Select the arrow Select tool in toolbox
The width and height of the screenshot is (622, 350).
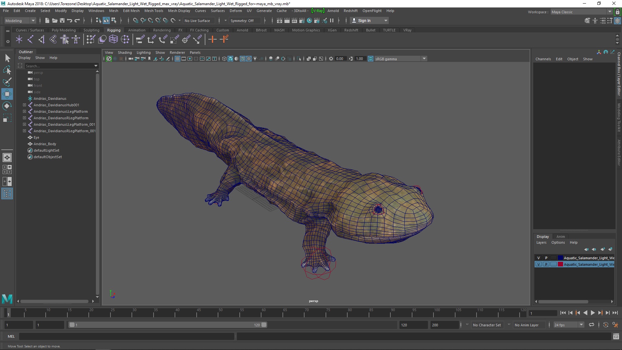pos(7,58)
